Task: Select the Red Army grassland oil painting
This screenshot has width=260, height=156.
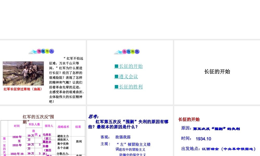Action: [23, 73]
